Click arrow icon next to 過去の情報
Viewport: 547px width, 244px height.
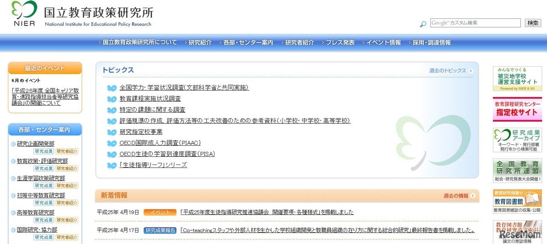[x=473, y=196]
